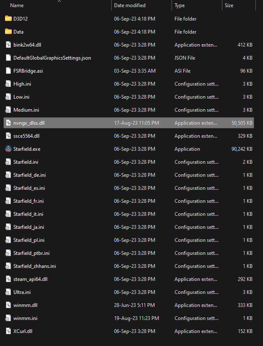The width and height of the screenshot is (263, 346).
Task: Click the Ultra.ini file icon
Action: pyautogui.click(x=8, y=292)
